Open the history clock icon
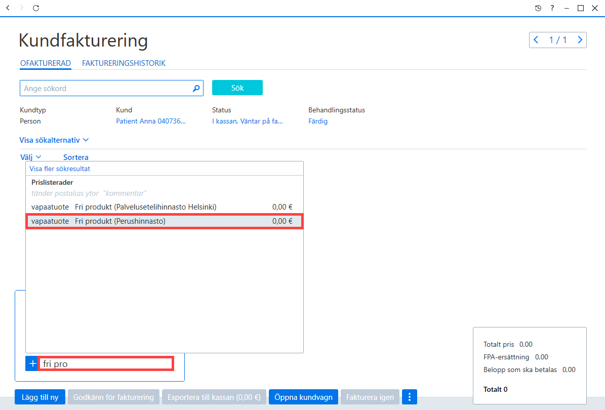 [x=538, y=8]
